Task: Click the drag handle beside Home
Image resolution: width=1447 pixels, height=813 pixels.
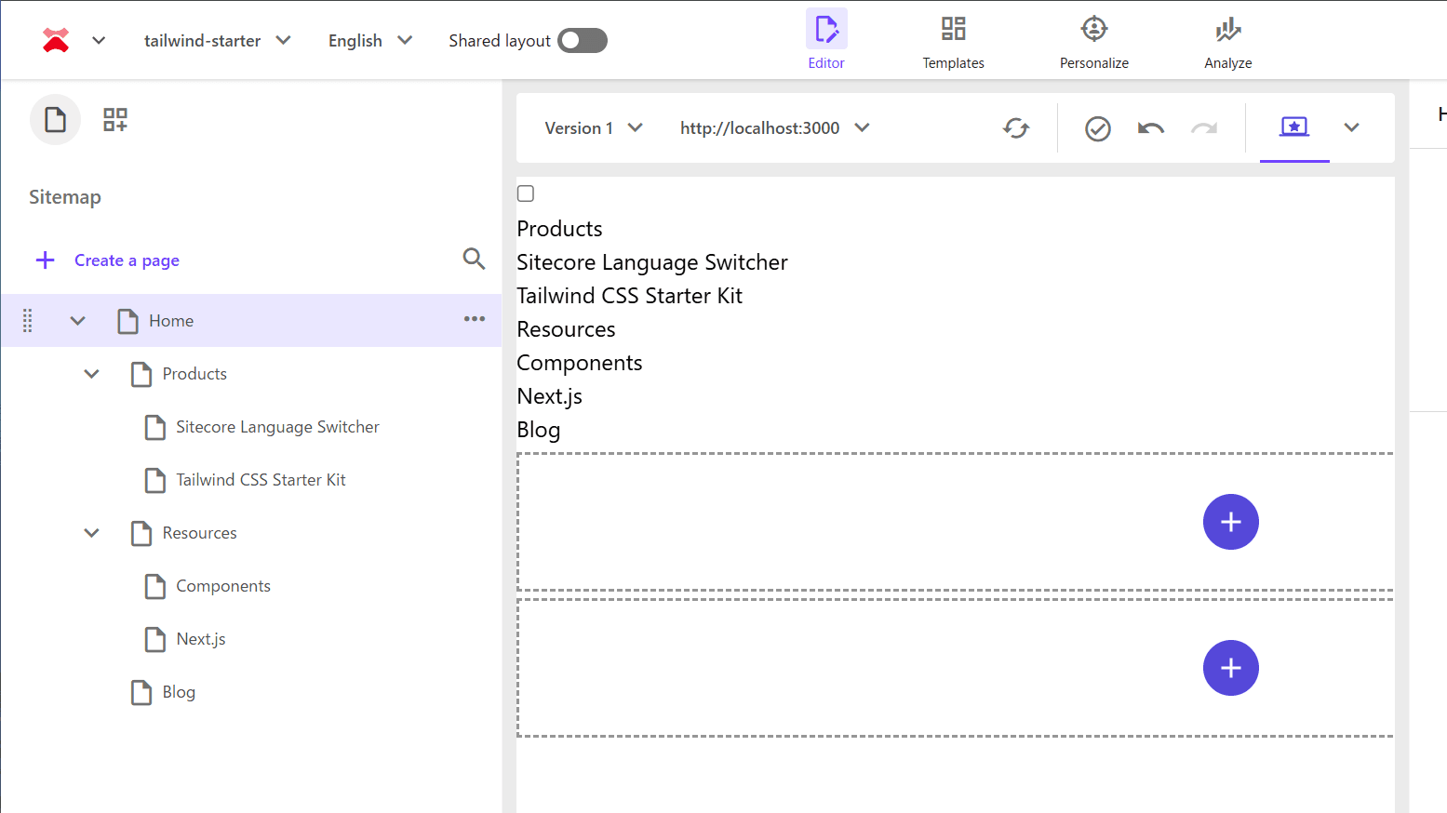Action: point(28,321)
